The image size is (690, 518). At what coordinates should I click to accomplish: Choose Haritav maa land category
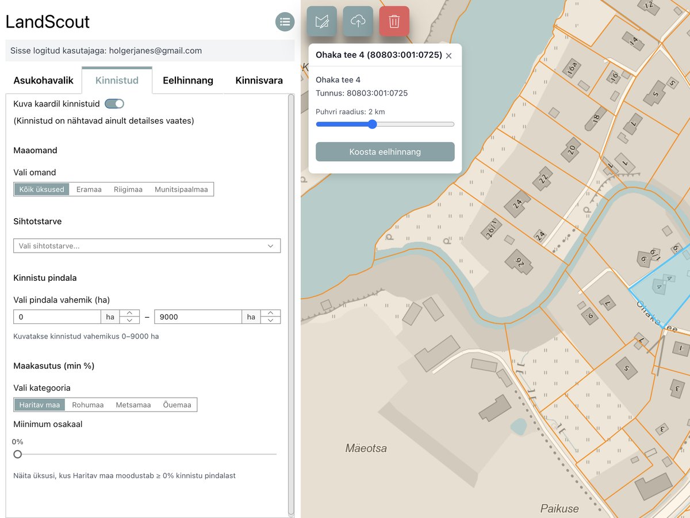[x=40, y=405]
